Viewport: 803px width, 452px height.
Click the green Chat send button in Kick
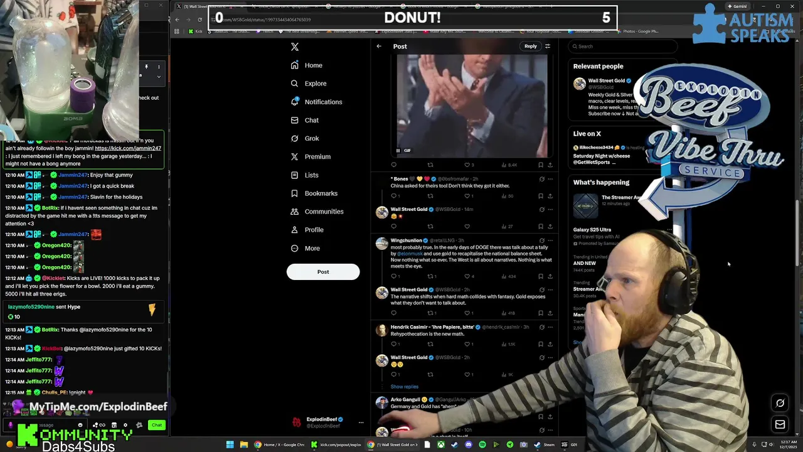click(x=157, y=425)
